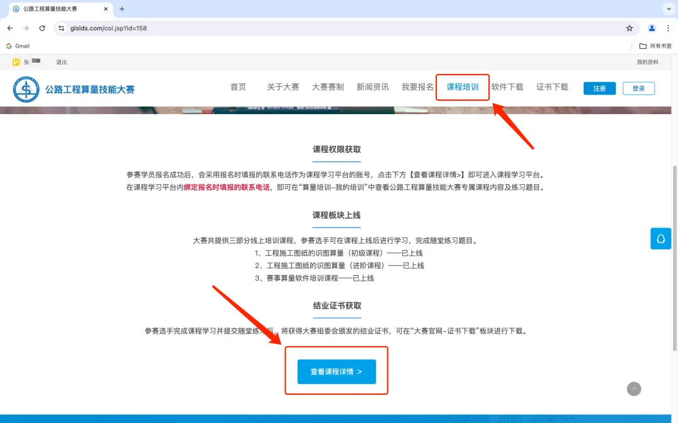Open Chrome's three-dot menu
Screen dimensions: 678x423
(667, 28)
